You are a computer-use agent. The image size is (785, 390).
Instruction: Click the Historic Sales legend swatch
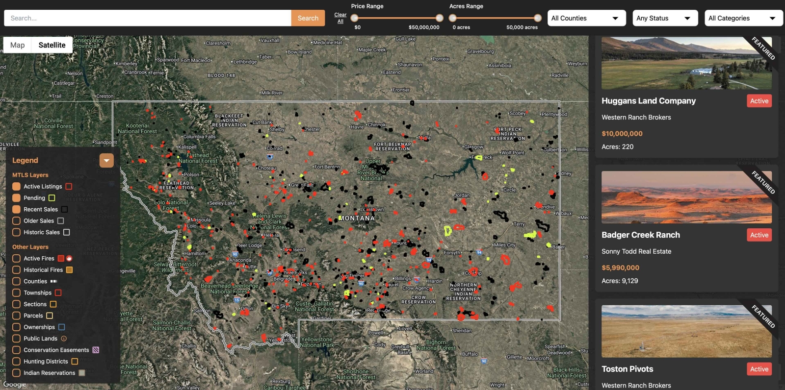[66, 232]
